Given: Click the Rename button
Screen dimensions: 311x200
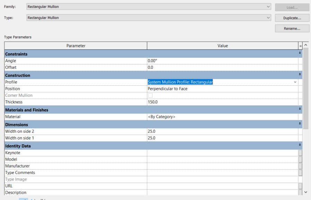Looking at the screenshot, I should [x=292, y=28].
